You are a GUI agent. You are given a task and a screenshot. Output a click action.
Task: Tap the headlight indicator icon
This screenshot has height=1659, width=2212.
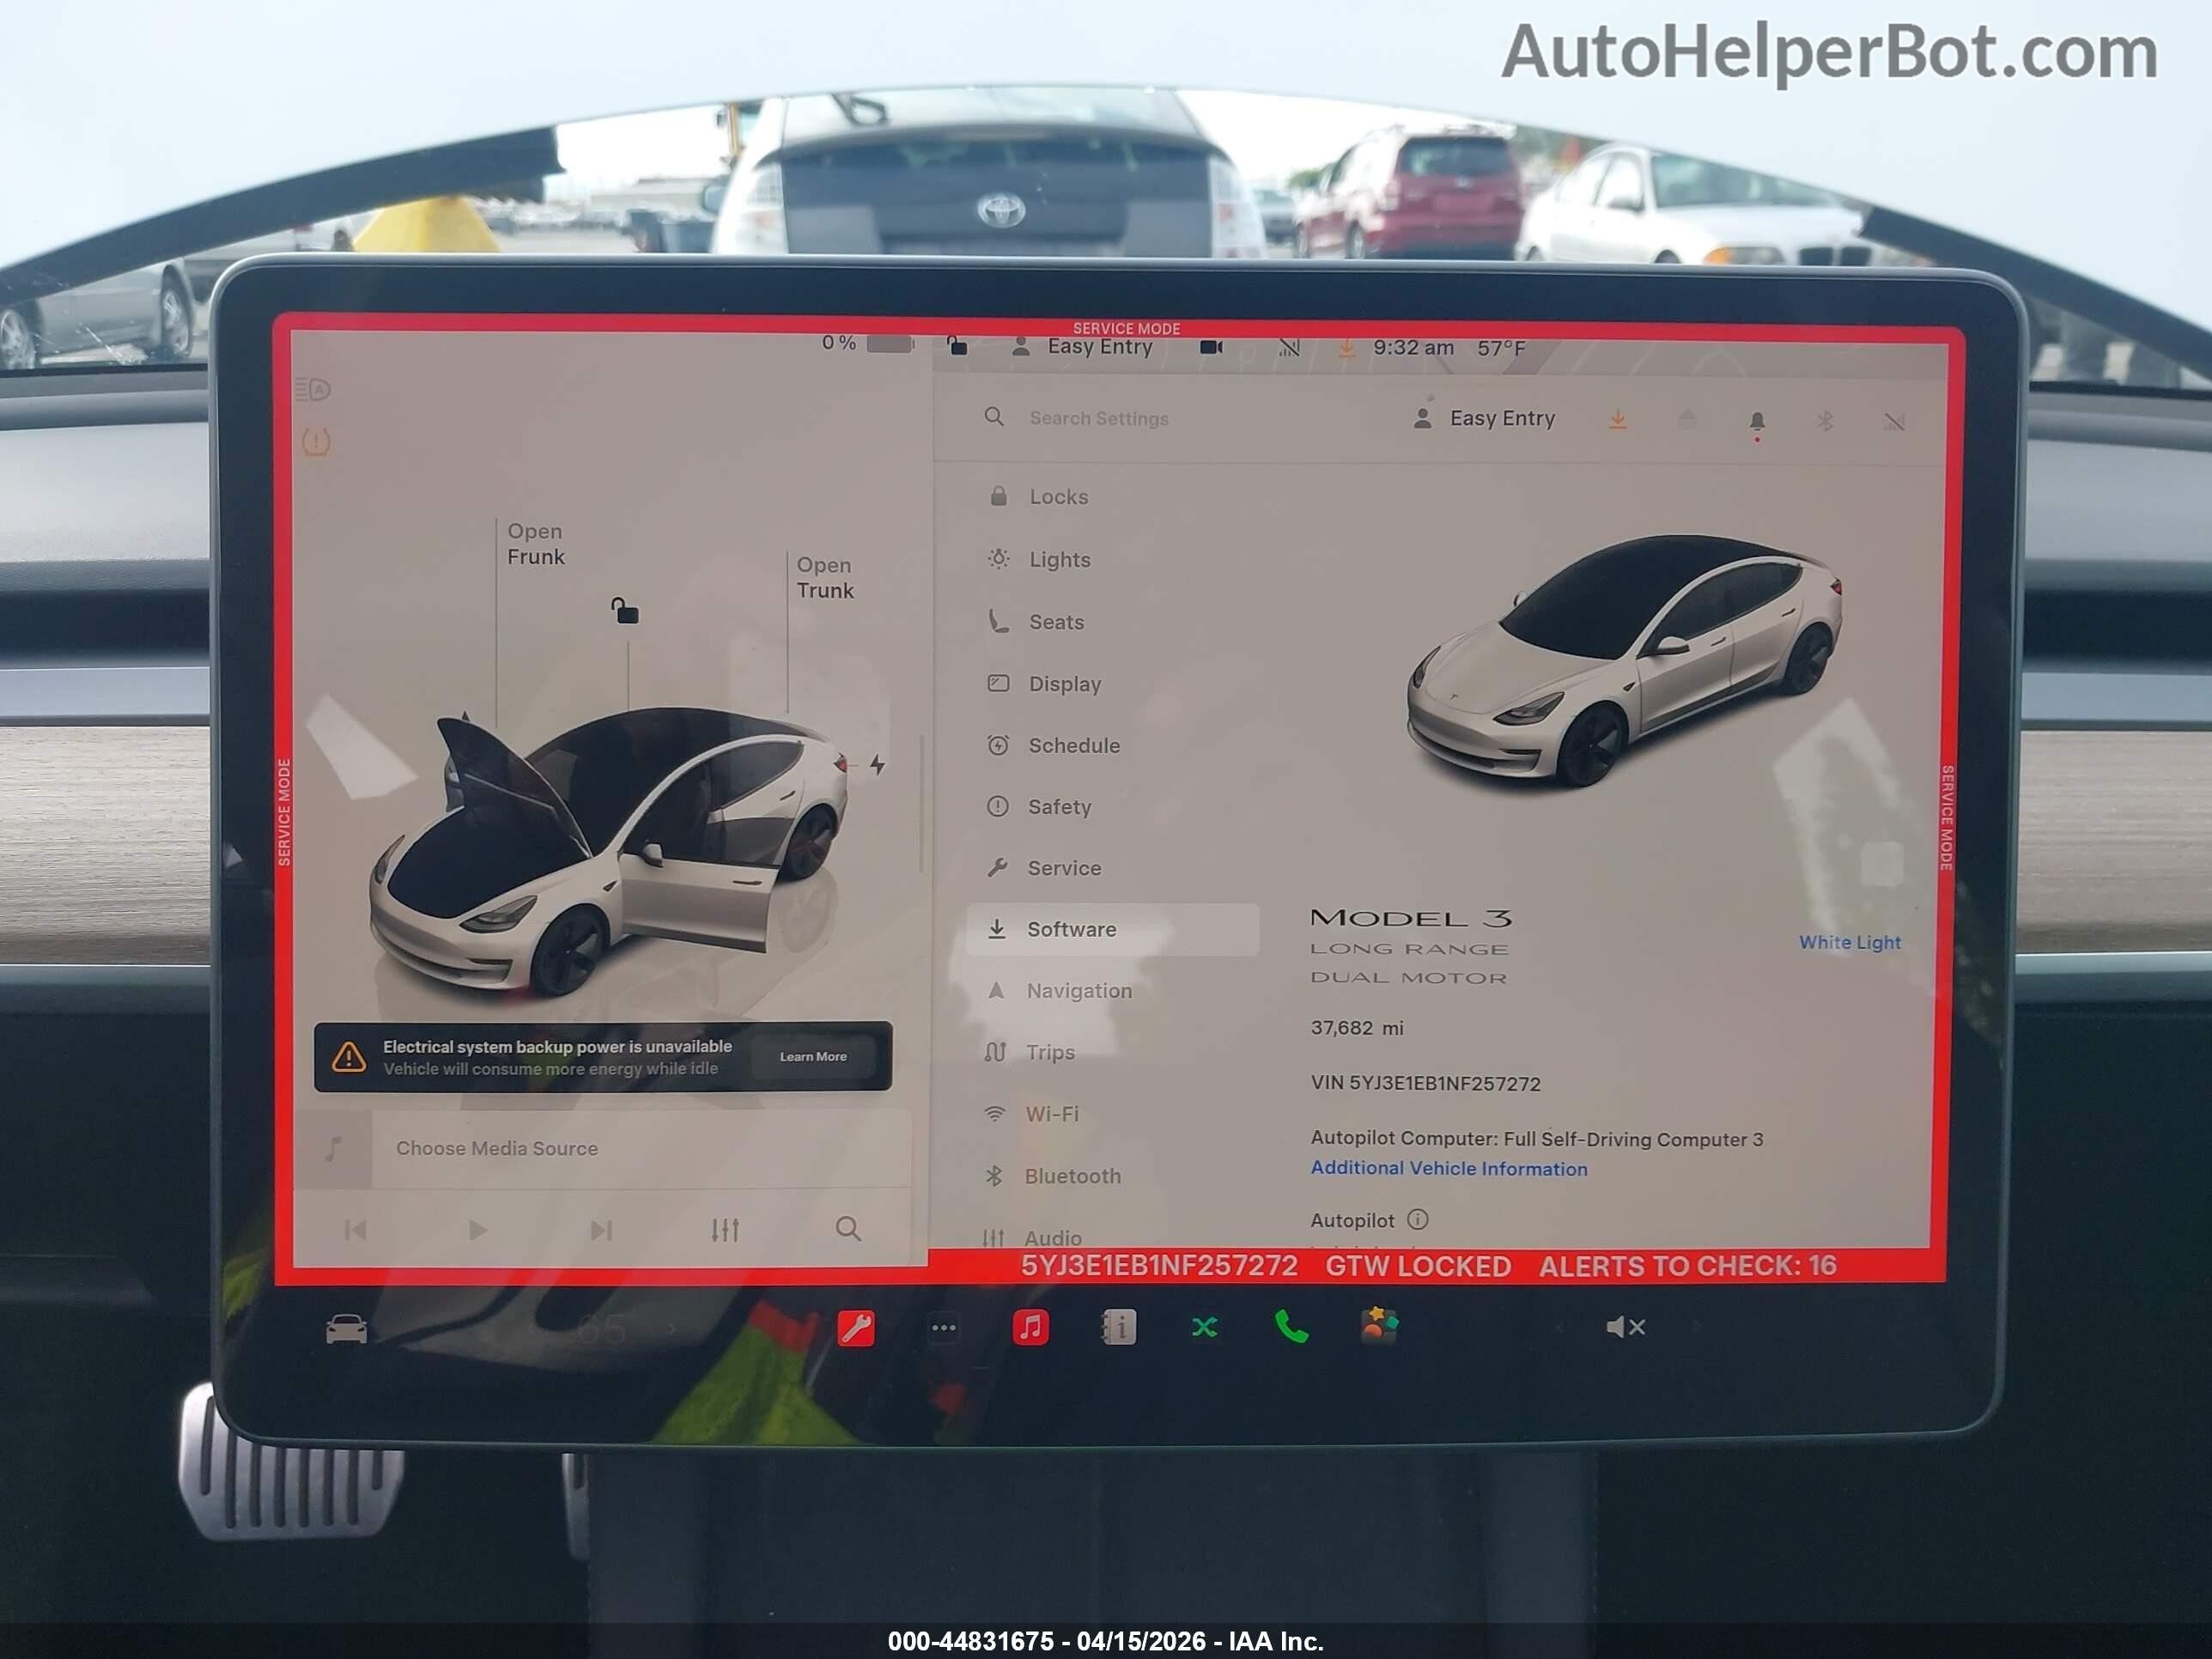(313, 389)
